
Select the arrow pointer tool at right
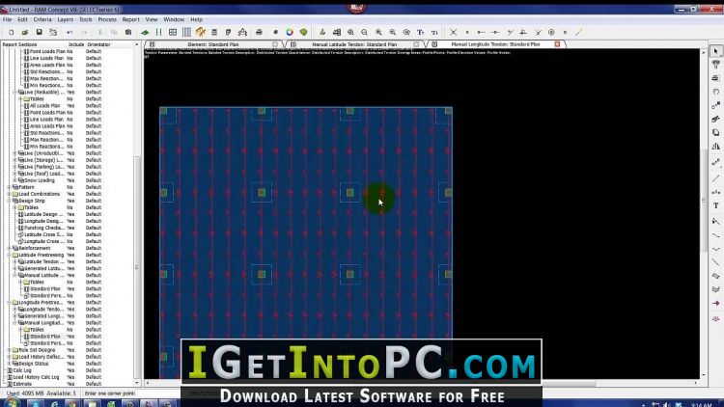coord(715,51)
